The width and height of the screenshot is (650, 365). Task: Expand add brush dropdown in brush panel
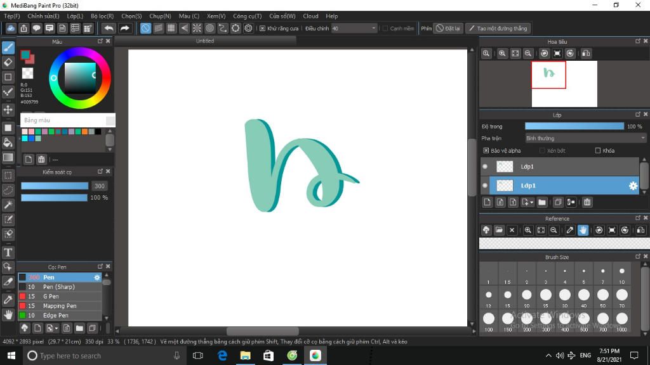point(56,329)
